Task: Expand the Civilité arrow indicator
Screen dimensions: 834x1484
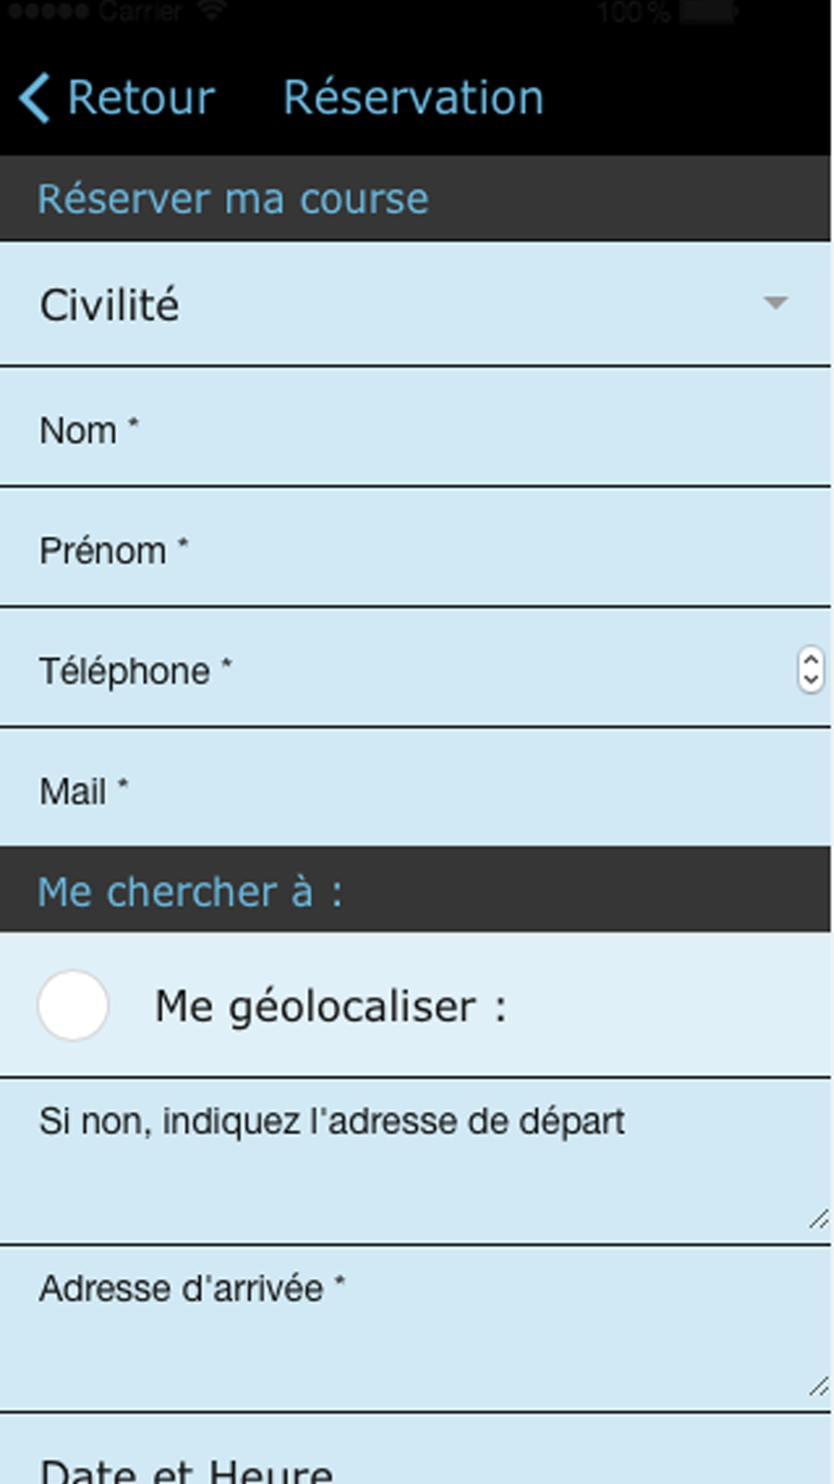Action: [x=776, y=302]
